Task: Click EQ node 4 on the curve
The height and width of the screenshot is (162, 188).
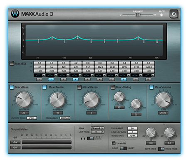Action: tap(77, 37)
